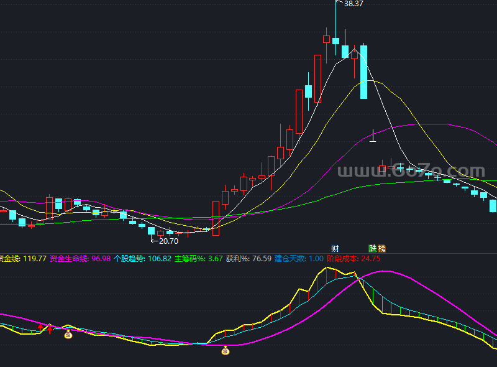Click the 主筹码% indicator label
The image size is (497, 367).
coord(189,258)
